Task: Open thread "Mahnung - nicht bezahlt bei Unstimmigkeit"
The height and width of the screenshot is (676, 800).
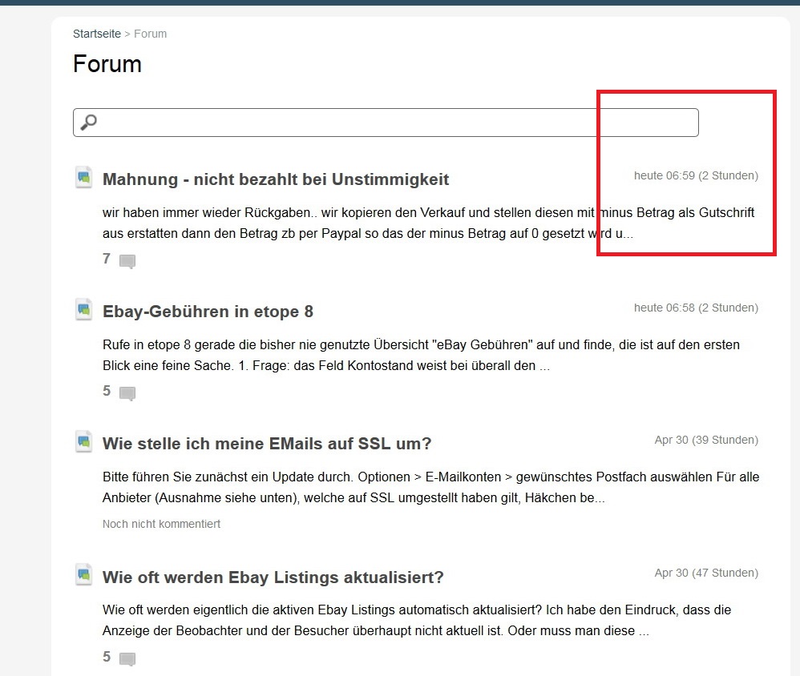Action: pyautogui.click(x=276, y=179)
